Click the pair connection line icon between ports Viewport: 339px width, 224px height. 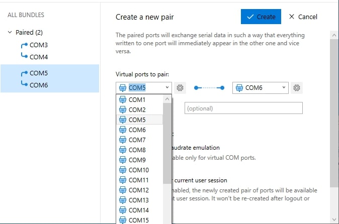pos(209,88)
